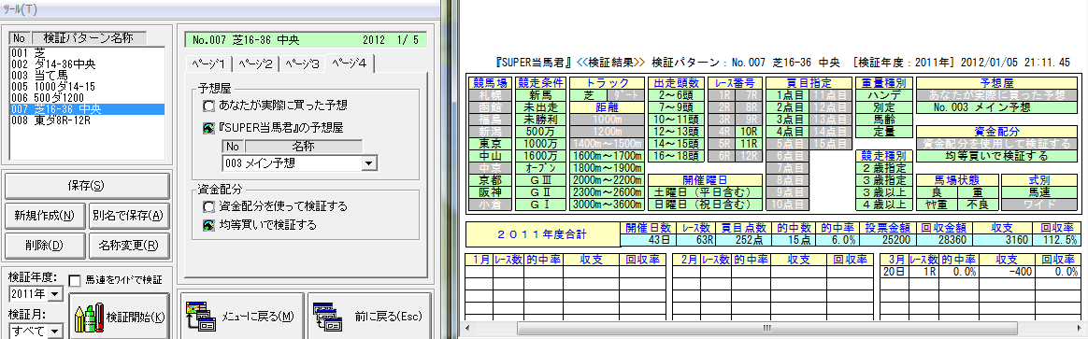This screenshot has height=339, width=1088.
Task: Click the 馬連 bet type cell
Action: click(1038, 192)
